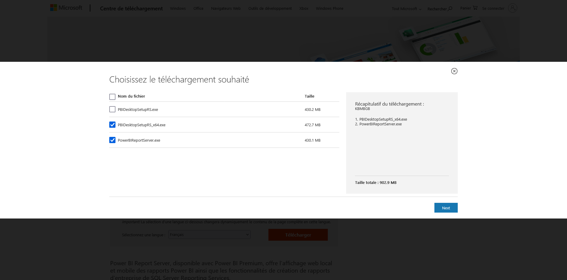Image resolution: width=567 pixels, height=280 pixels.
Task: Click the red Télécharger button
Action: coord(298,235)
